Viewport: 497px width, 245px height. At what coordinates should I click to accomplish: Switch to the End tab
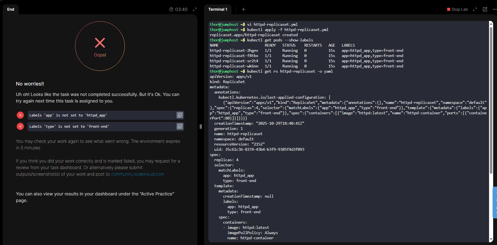(11, 9)
